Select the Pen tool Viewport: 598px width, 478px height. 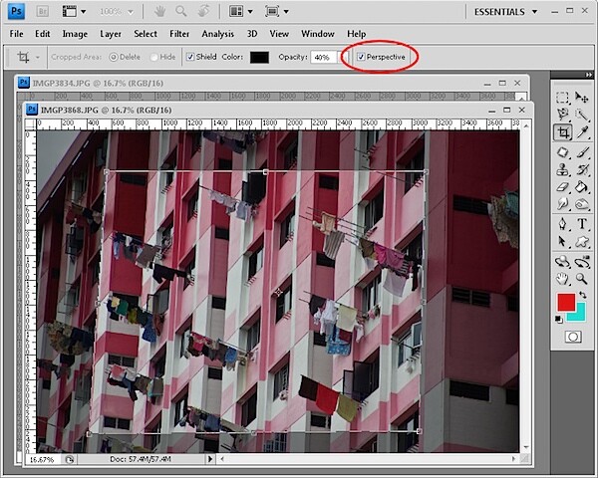tap(562, 224)
